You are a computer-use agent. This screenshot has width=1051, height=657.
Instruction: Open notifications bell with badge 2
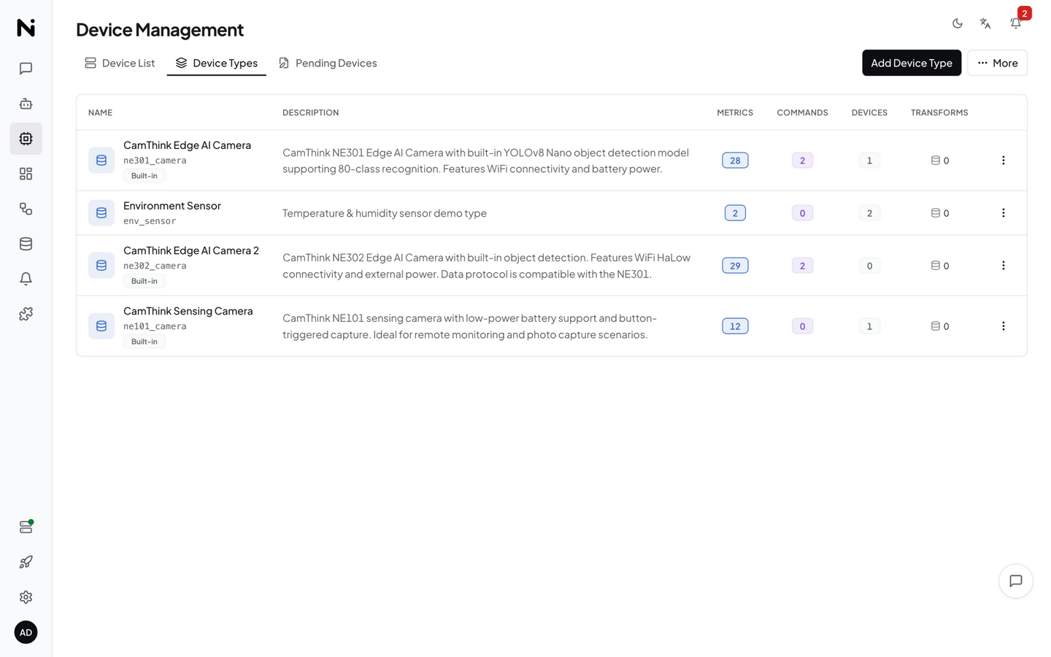pos(1016,23)
